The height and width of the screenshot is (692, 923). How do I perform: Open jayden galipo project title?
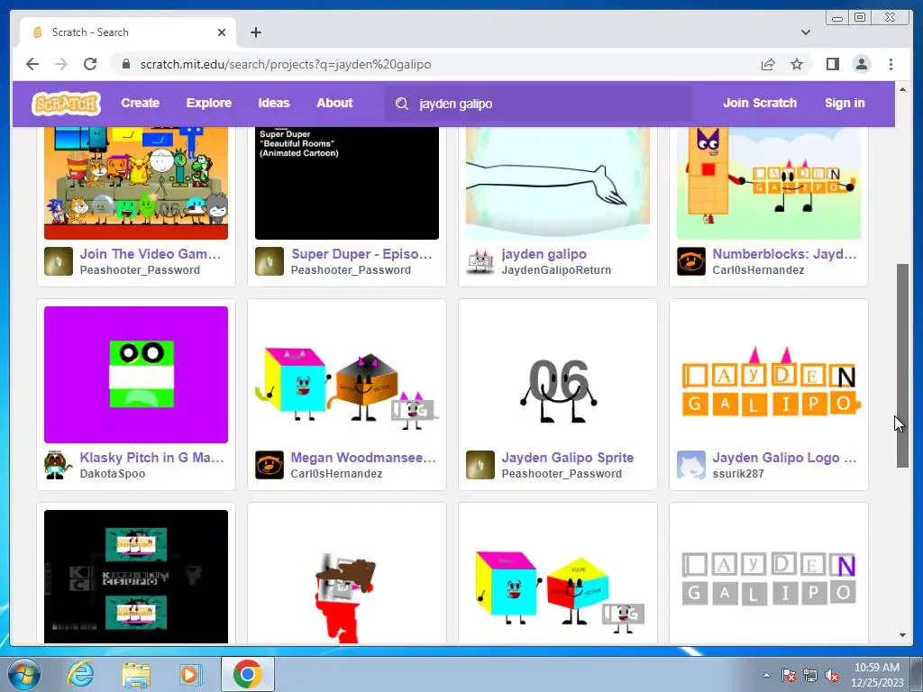(x=544, y=254)
